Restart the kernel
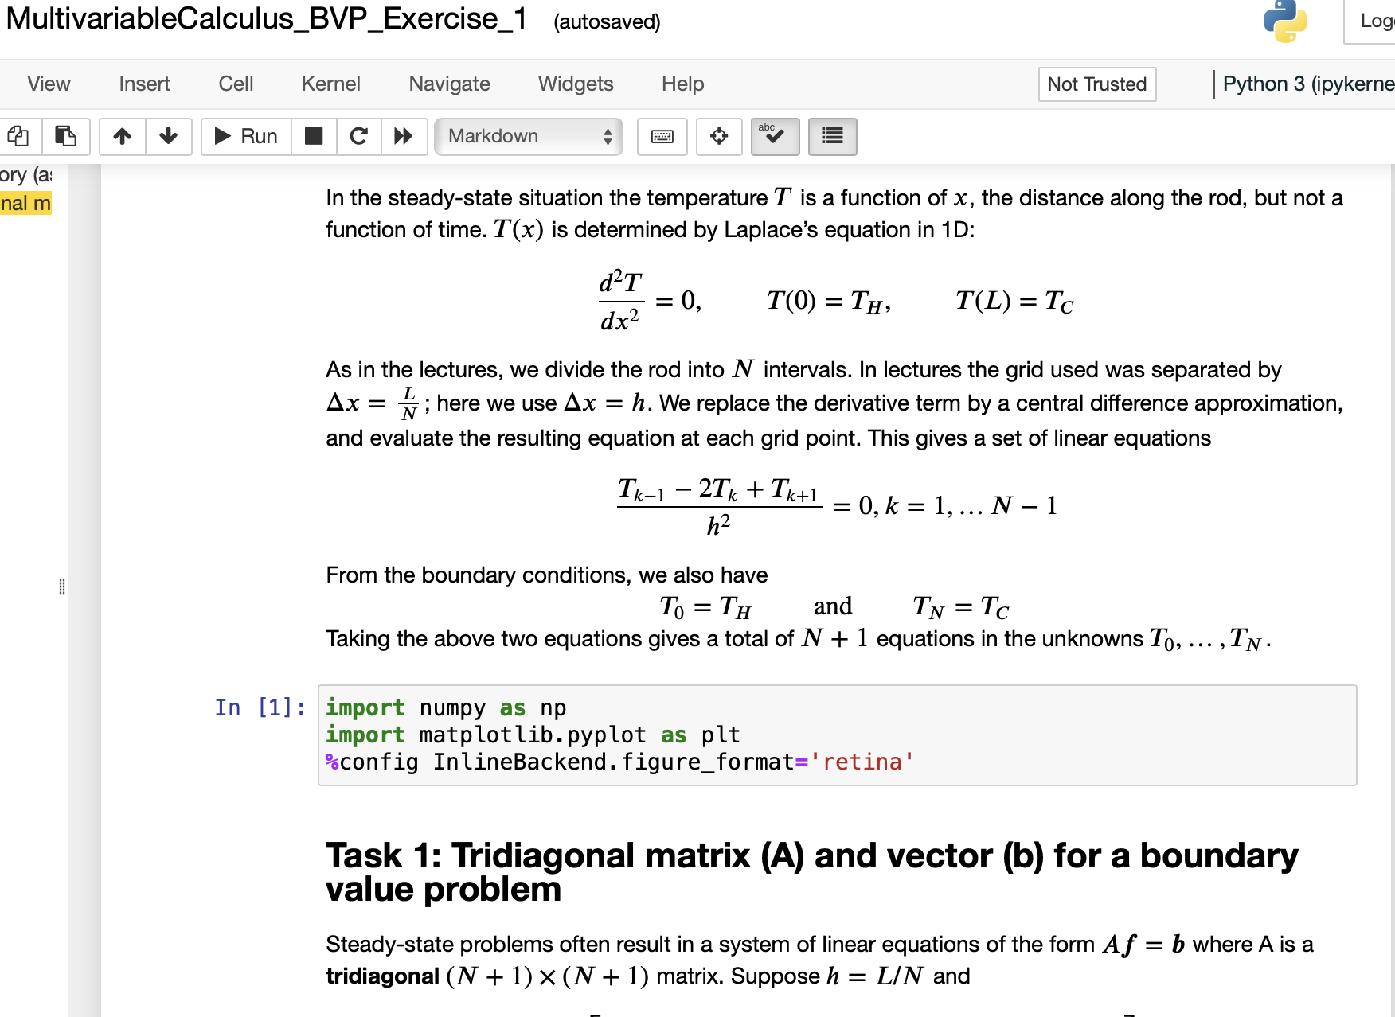This screenshot has width=1395, height=1017. (x=358, y=136)
